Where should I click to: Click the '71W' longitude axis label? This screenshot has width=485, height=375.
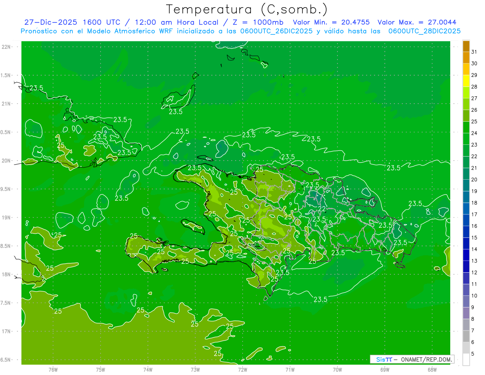tap(290, 370)
